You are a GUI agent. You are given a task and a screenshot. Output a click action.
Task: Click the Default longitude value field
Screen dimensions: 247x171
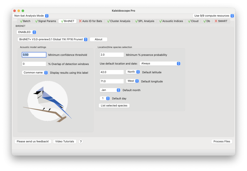(x=112, y=81)
